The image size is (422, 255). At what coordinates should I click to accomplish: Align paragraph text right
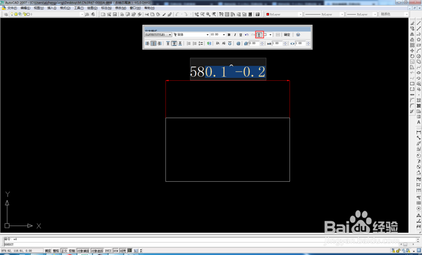pyautogui.click(x=160, y=43)
